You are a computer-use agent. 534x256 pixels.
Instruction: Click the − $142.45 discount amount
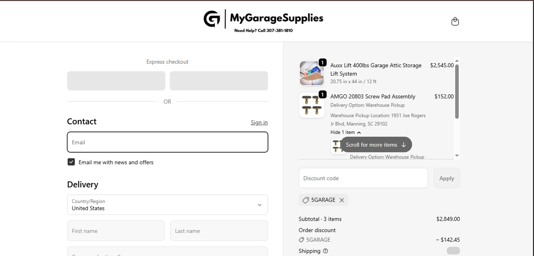448,240
